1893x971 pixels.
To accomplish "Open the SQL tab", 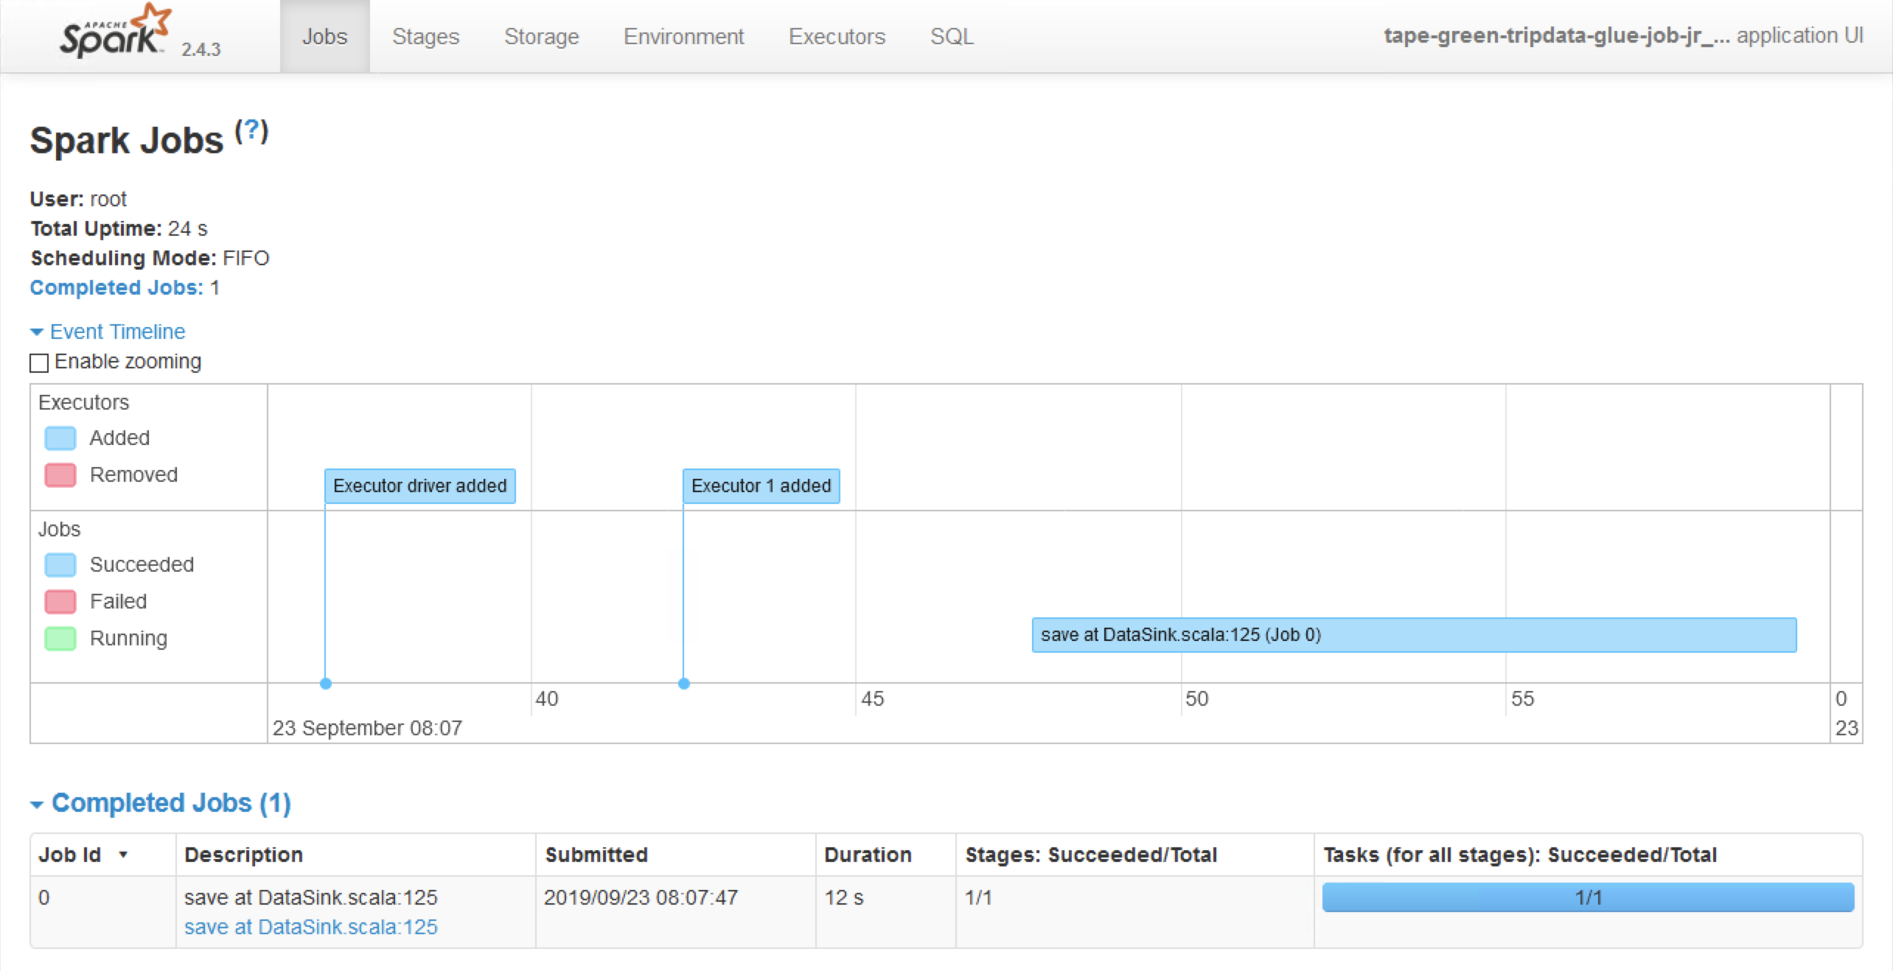I will point(952,36).
